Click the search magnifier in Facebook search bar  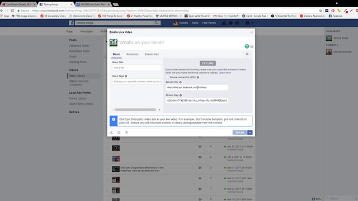(156, 23)
